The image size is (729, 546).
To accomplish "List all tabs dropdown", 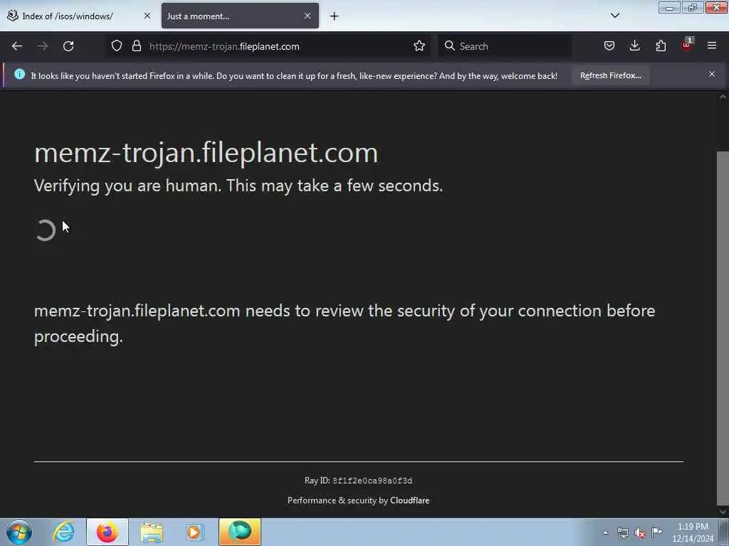I will (x=614, y=16).
